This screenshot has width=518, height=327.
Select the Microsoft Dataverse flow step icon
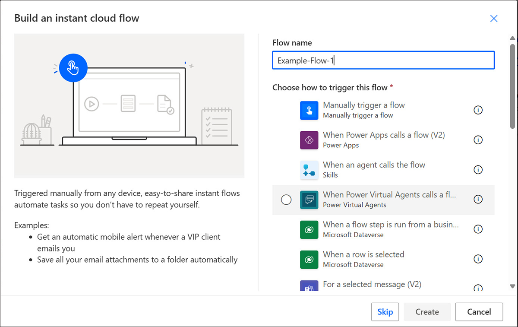click(x=309, y=229)
